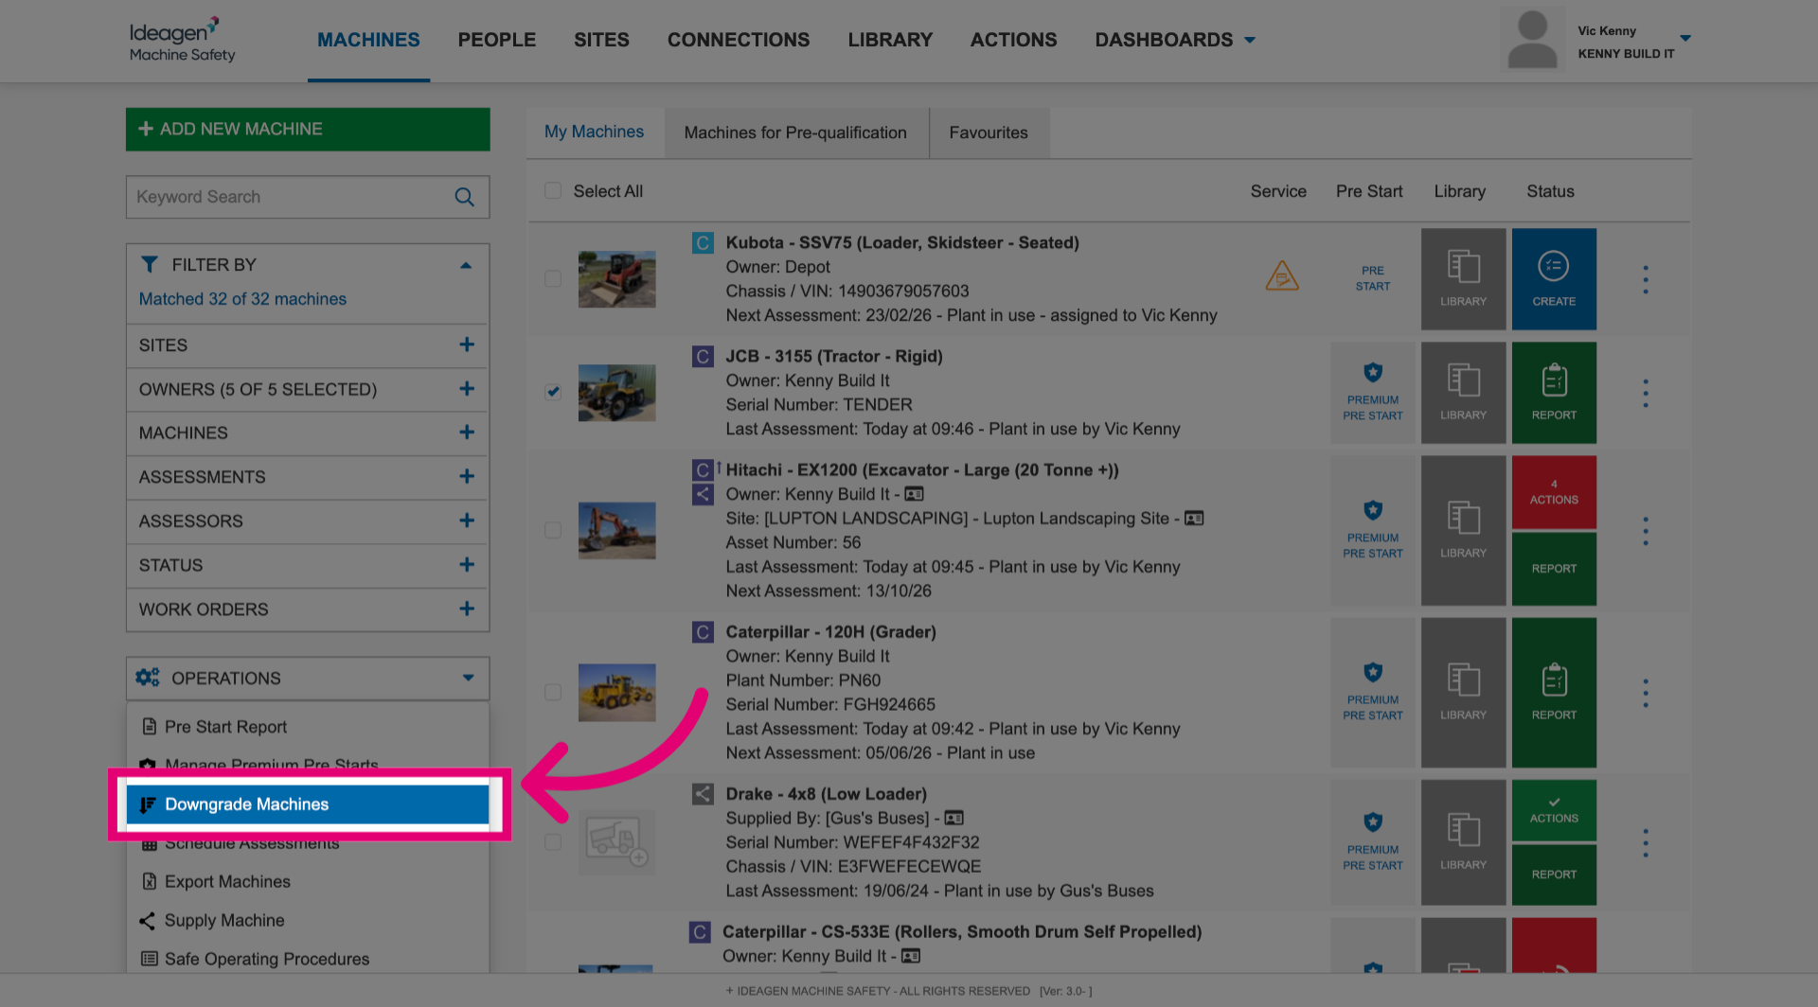Choose Safe Operating Procedures operation

tap(308, 959)
